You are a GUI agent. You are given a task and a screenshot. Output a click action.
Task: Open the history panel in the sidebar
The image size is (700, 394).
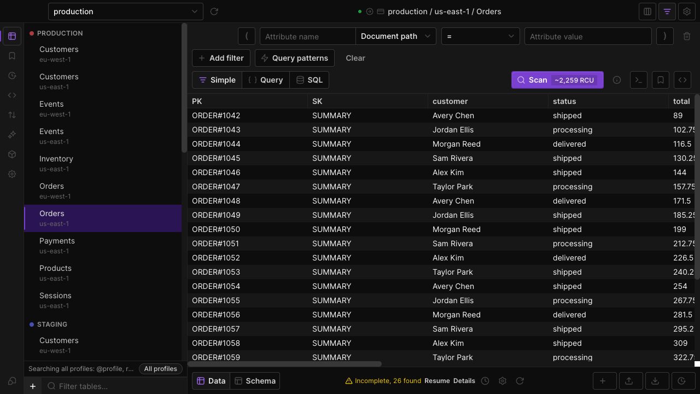pyautogui.click(x=12, y=76)
